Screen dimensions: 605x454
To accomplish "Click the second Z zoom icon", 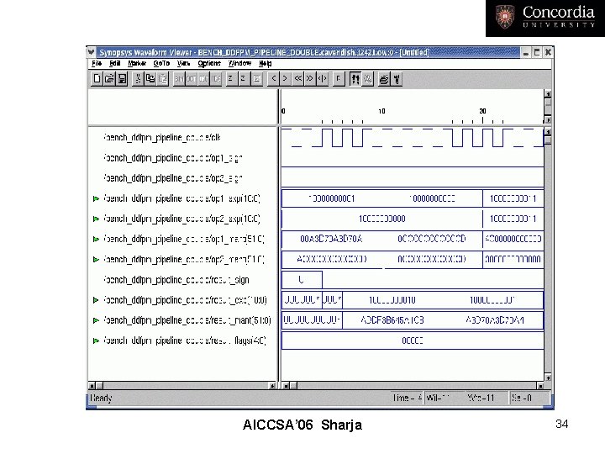I will click(x=244, y=79).
